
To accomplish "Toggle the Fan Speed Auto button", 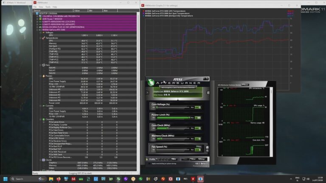I will pyautogui.click(x=199, y=147).
